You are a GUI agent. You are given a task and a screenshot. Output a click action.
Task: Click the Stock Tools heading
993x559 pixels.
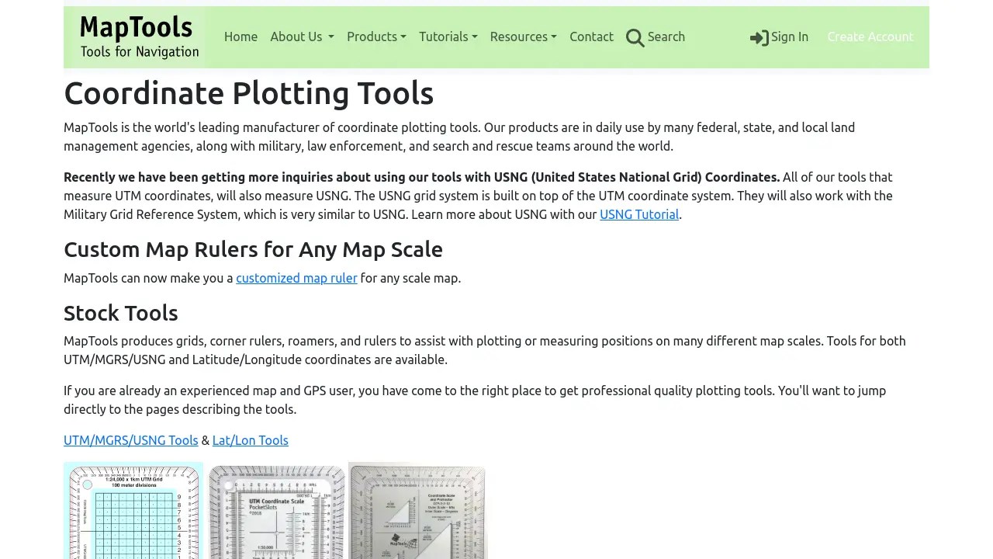click(121, 313)
